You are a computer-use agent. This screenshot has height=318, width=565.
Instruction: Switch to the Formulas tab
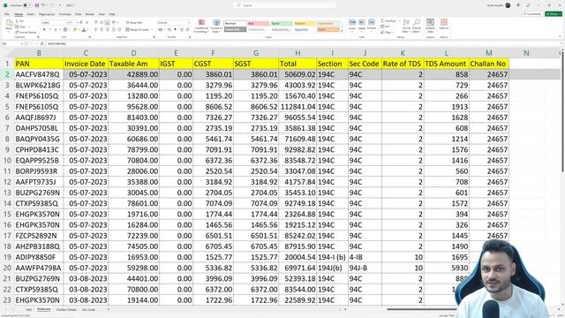click(64, 14)
